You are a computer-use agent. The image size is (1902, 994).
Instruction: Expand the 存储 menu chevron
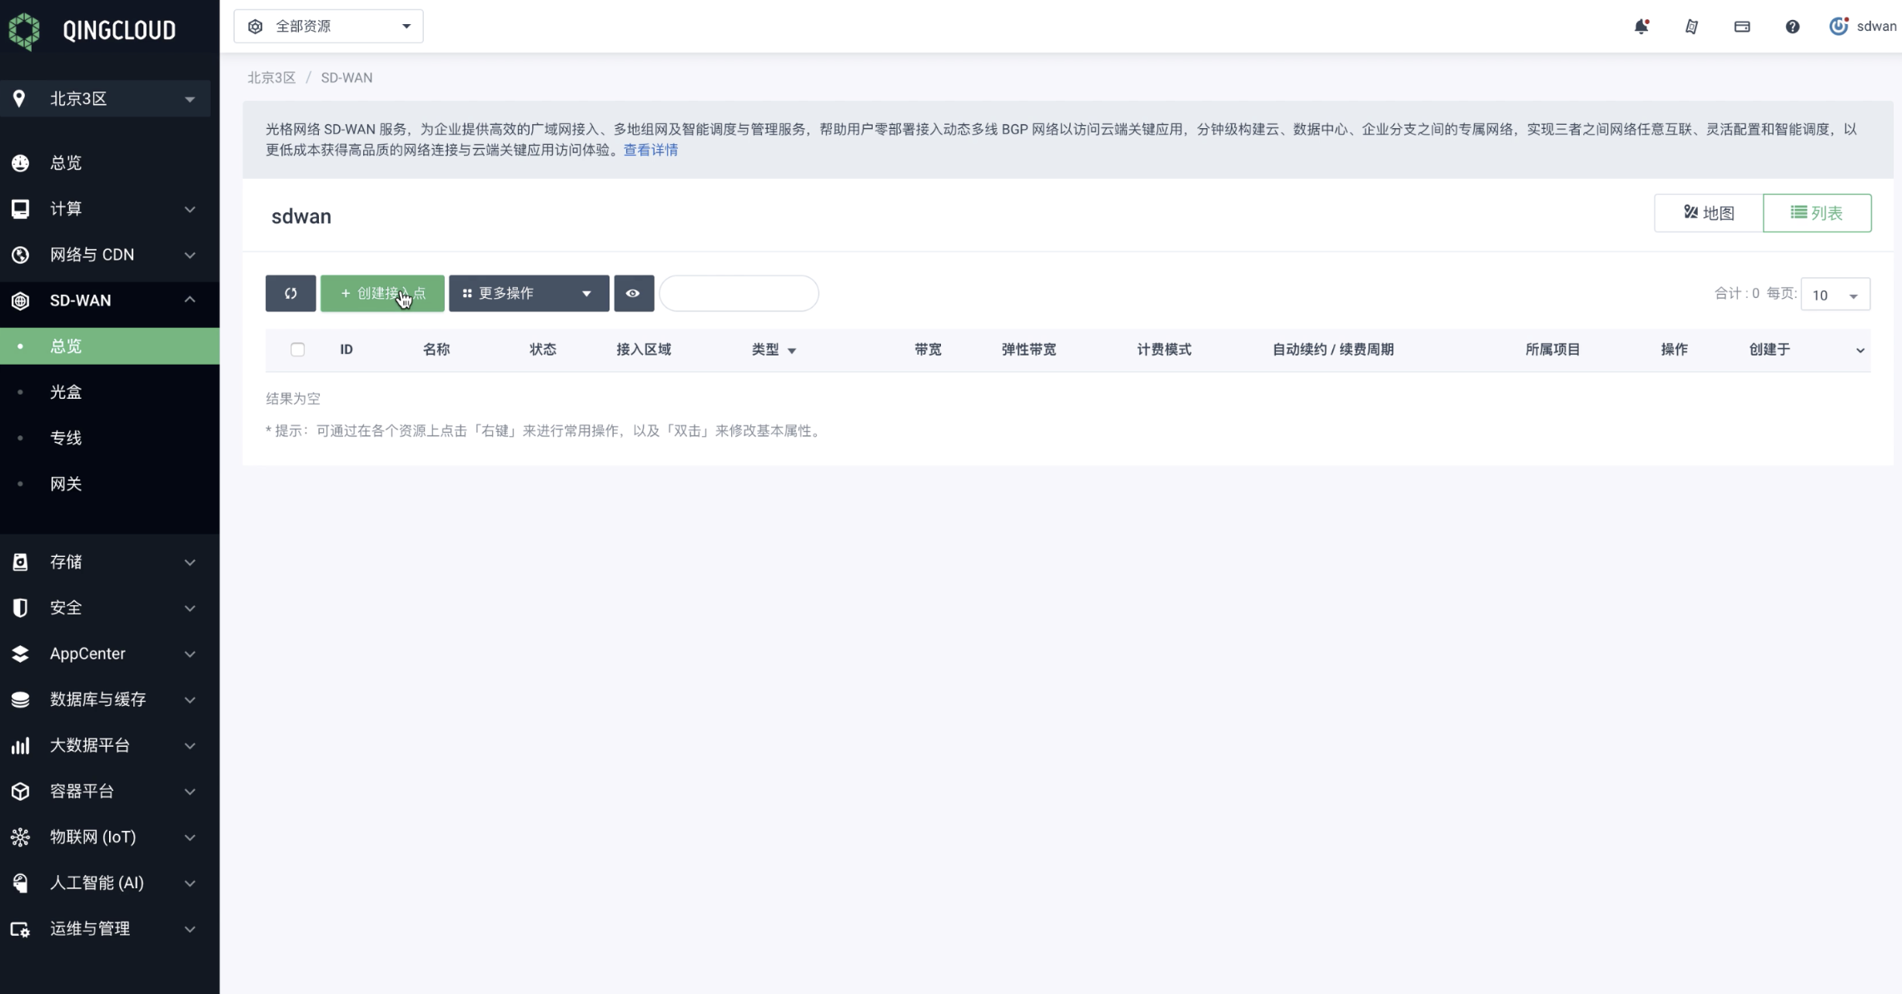point(190,563)
